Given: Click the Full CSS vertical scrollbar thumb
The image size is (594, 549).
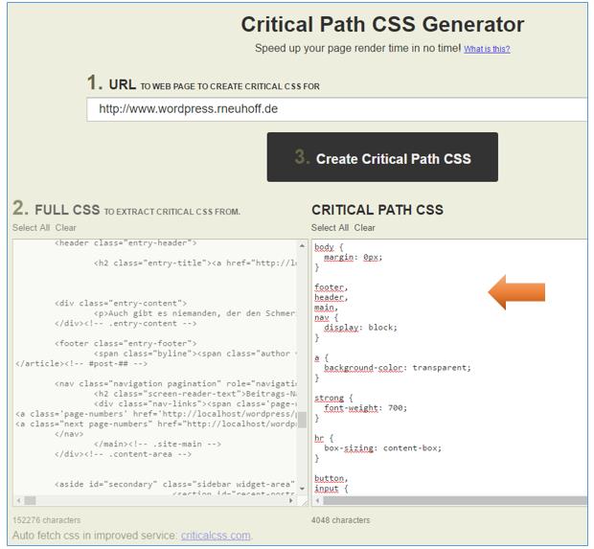Looking at the screenshot, I should click(x=303, y=420).
